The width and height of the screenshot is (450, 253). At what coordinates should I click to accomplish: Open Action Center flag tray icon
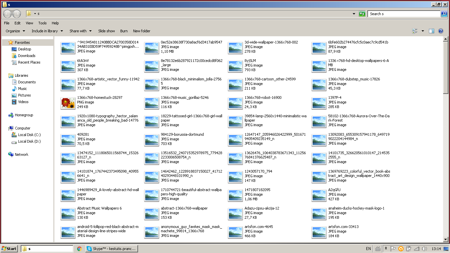(x=393, y=249)
